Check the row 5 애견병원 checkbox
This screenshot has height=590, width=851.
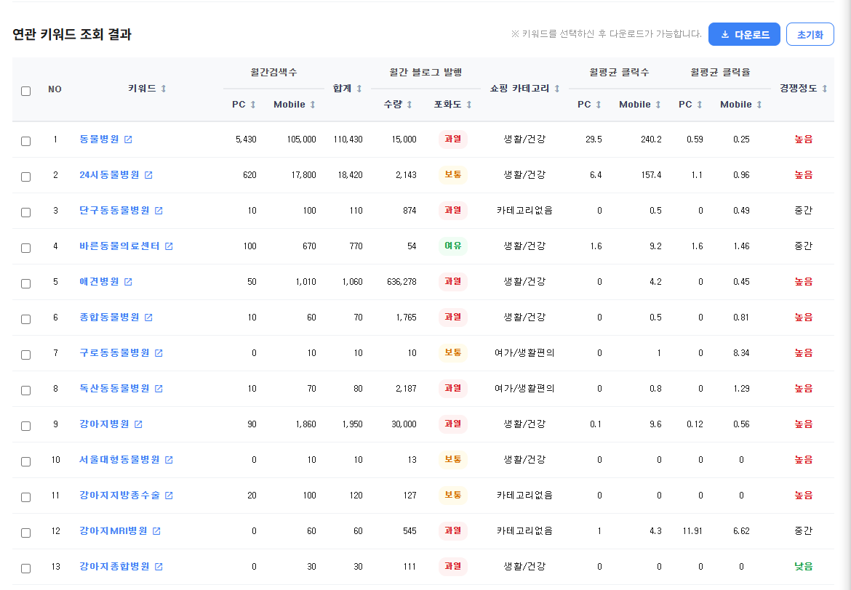coord(25,283)
